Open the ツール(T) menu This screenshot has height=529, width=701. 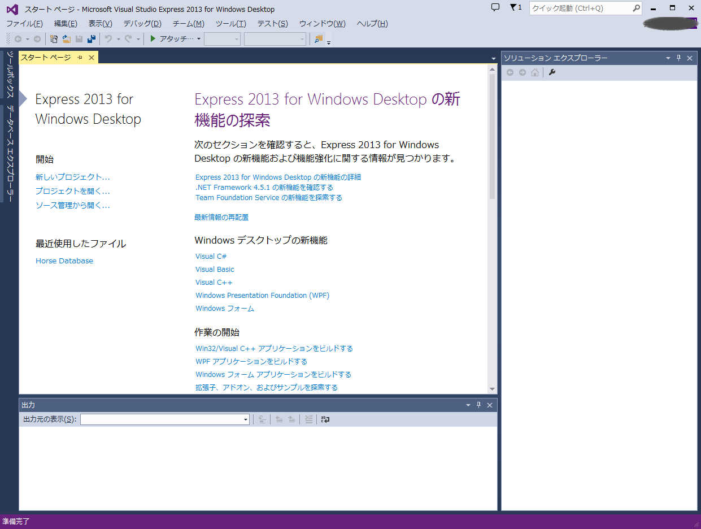(230, 24)
